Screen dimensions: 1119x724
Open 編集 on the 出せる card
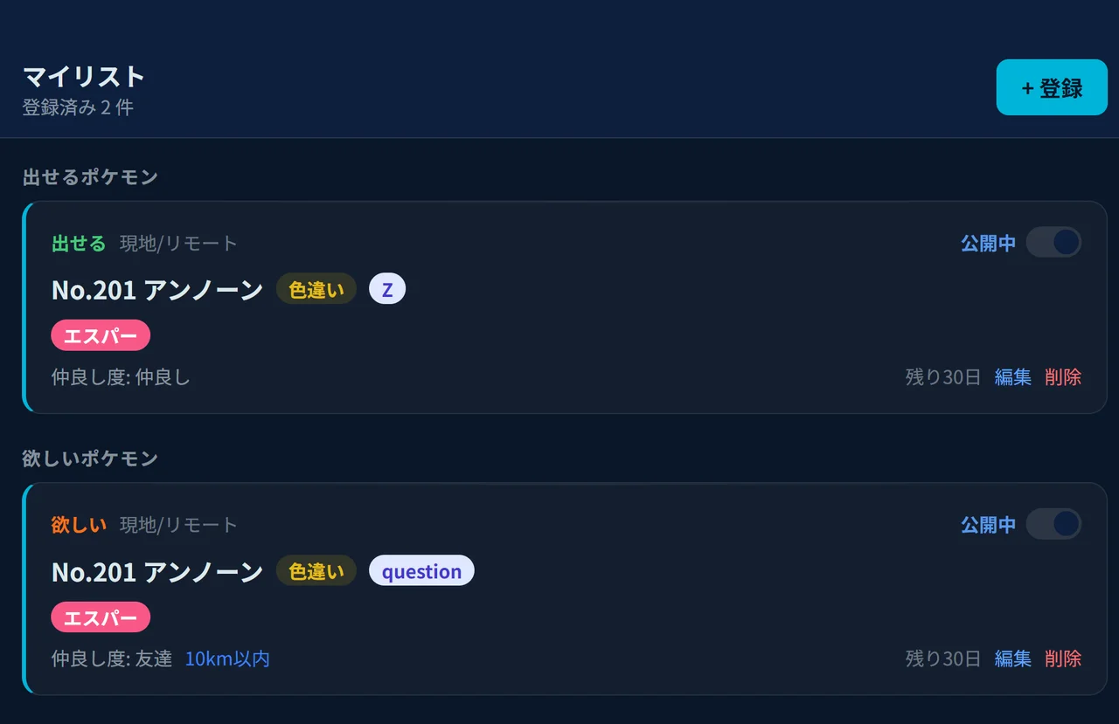tap(1012, 377)
